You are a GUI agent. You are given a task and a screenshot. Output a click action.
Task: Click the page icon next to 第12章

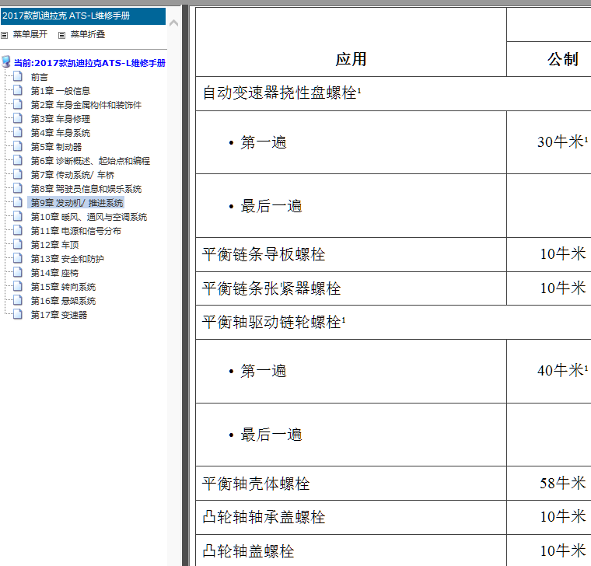pos(18,244)
